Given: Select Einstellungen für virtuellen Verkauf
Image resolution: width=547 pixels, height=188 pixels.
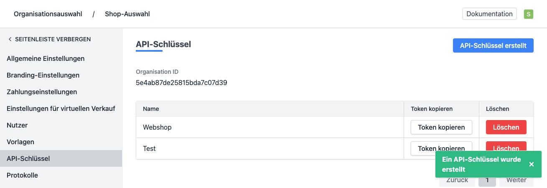Looking at the screenshot, I should point(61,108).
